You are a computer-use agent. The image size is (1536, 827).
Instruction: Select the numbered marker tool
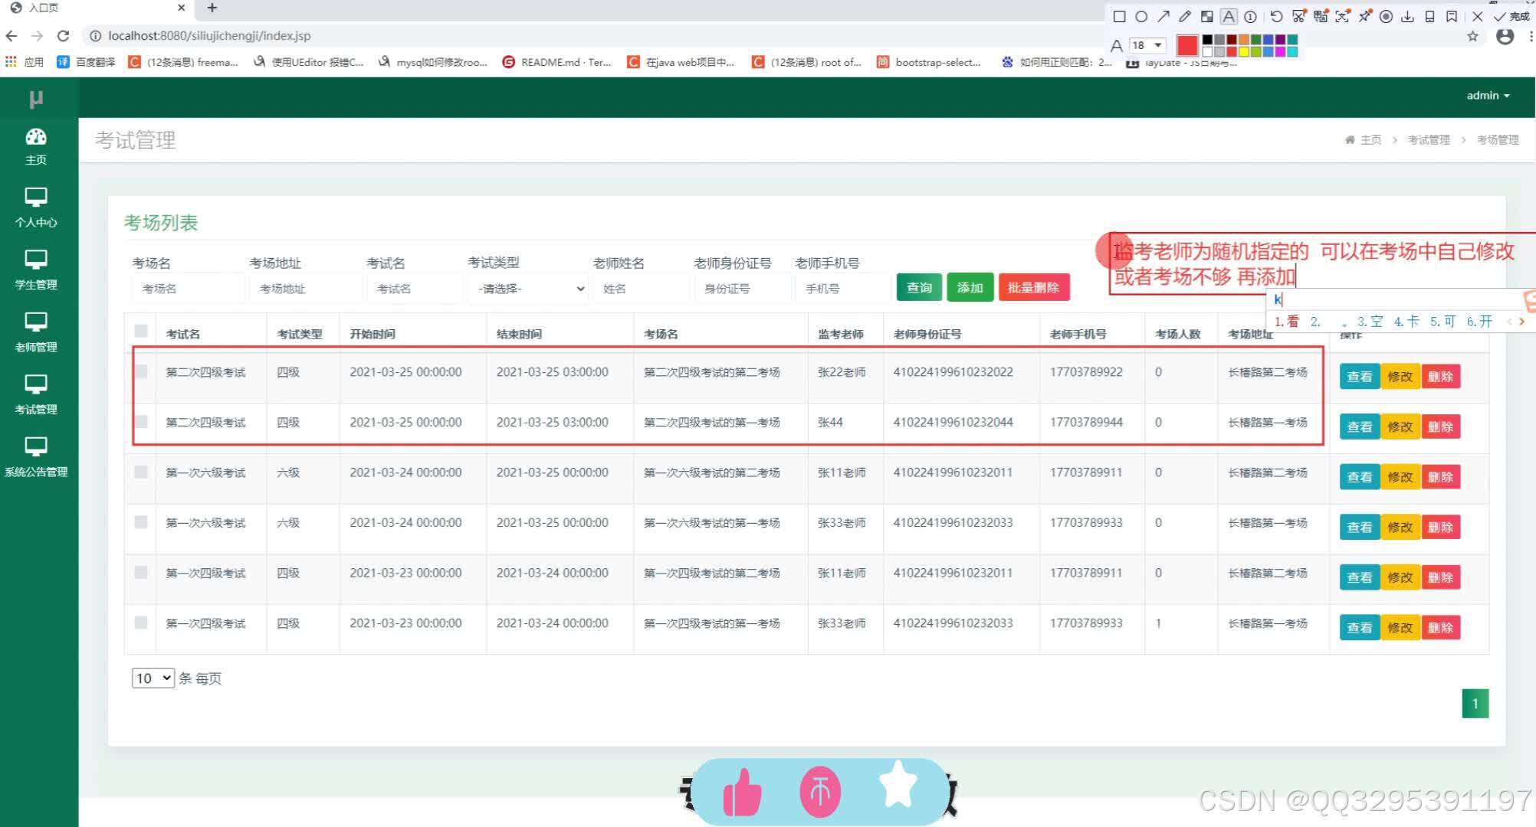(1250, 16)
